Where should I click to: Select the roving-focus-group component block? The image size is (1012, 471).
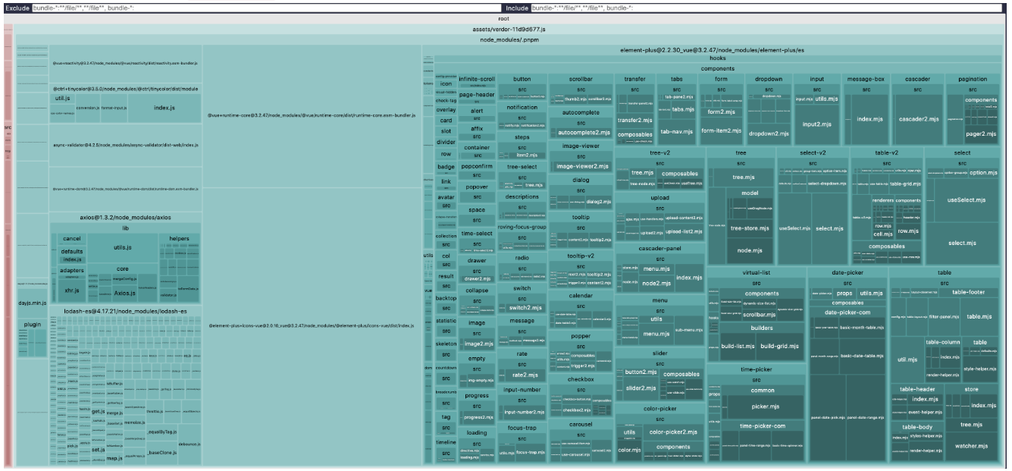pos(522,227)
